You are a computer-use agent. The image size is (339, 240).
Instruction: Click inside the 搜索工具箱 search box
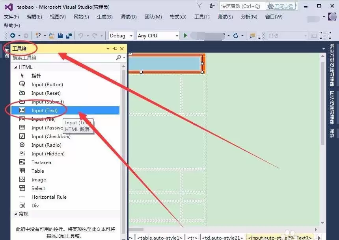[59, 57]
